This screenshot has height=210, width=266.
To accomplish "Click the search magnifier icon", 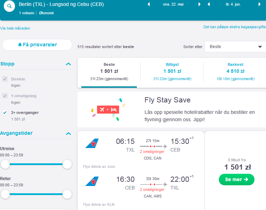I will coord(9,6).
